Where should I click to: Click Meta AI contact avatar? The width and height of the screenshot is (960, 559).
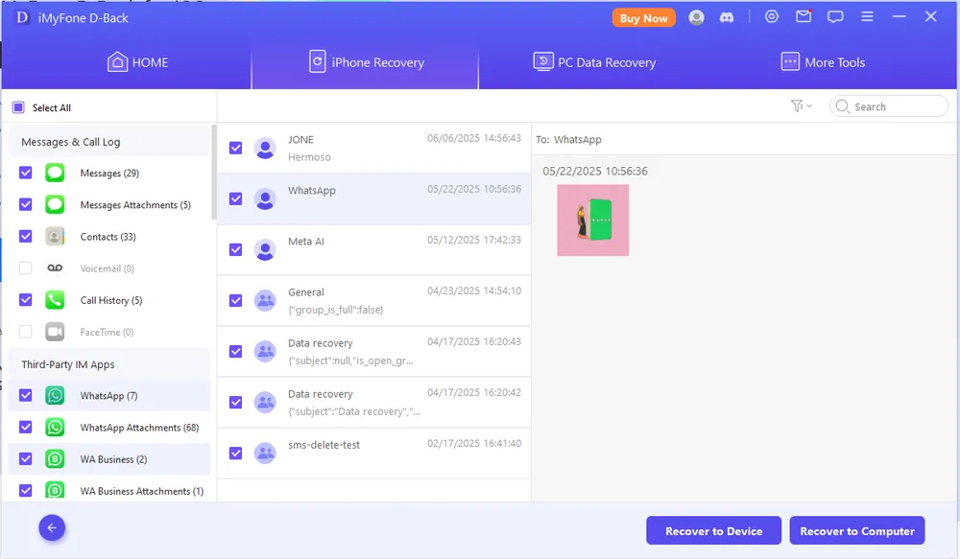(x=265, y=249)
